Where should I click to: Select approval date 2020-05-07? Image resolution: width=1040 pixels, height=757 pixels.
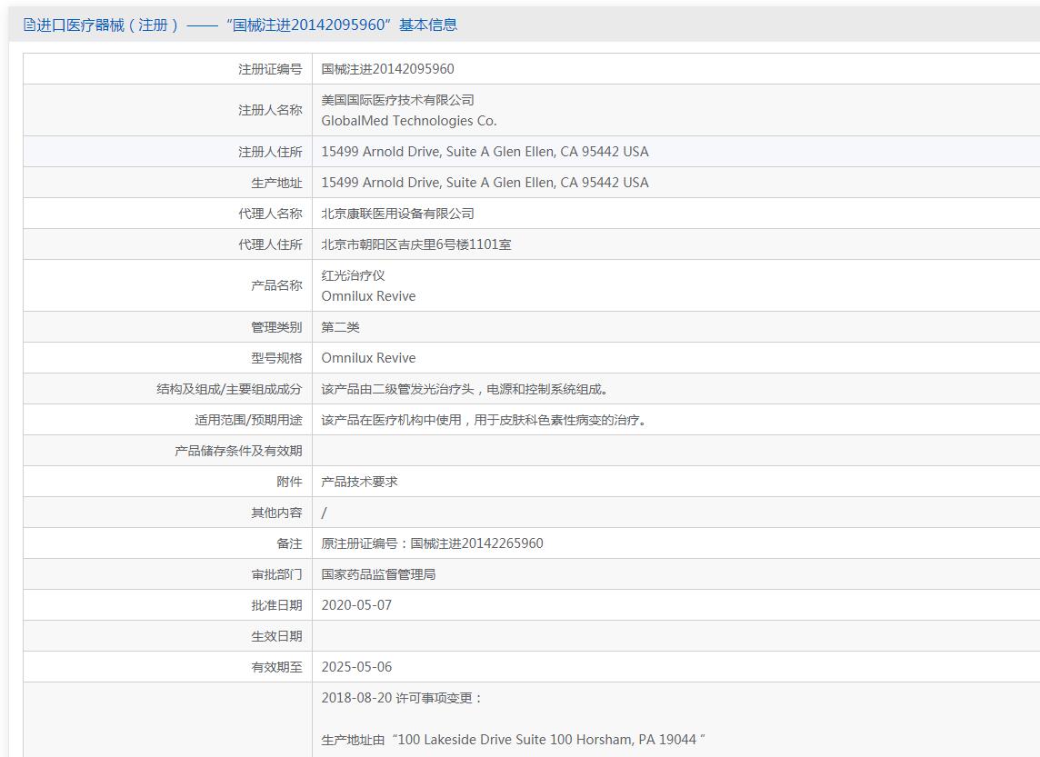[357, 605]
